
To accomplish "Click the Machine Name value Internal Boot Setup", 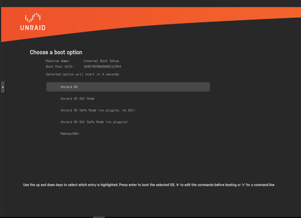I will coord(101,61).
